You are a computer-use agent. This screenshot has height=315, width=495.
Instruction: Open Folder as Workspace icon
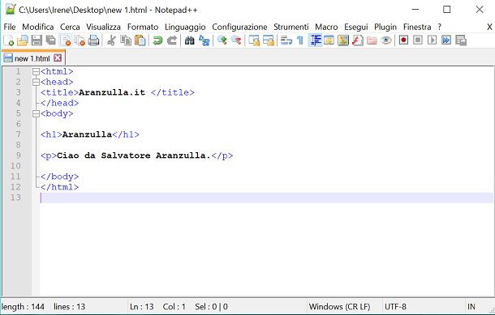372,40
